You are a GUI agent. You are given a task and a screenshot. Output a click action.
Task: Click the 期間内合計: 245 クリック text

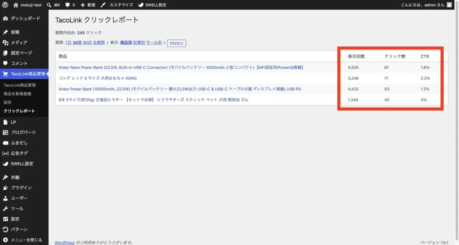[x=78, y=32]
